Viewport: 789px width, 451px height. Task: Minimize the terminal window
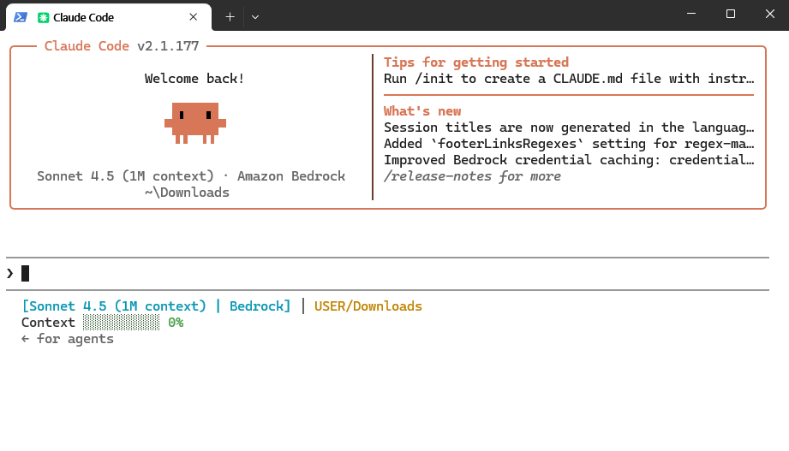coord(691,14)
